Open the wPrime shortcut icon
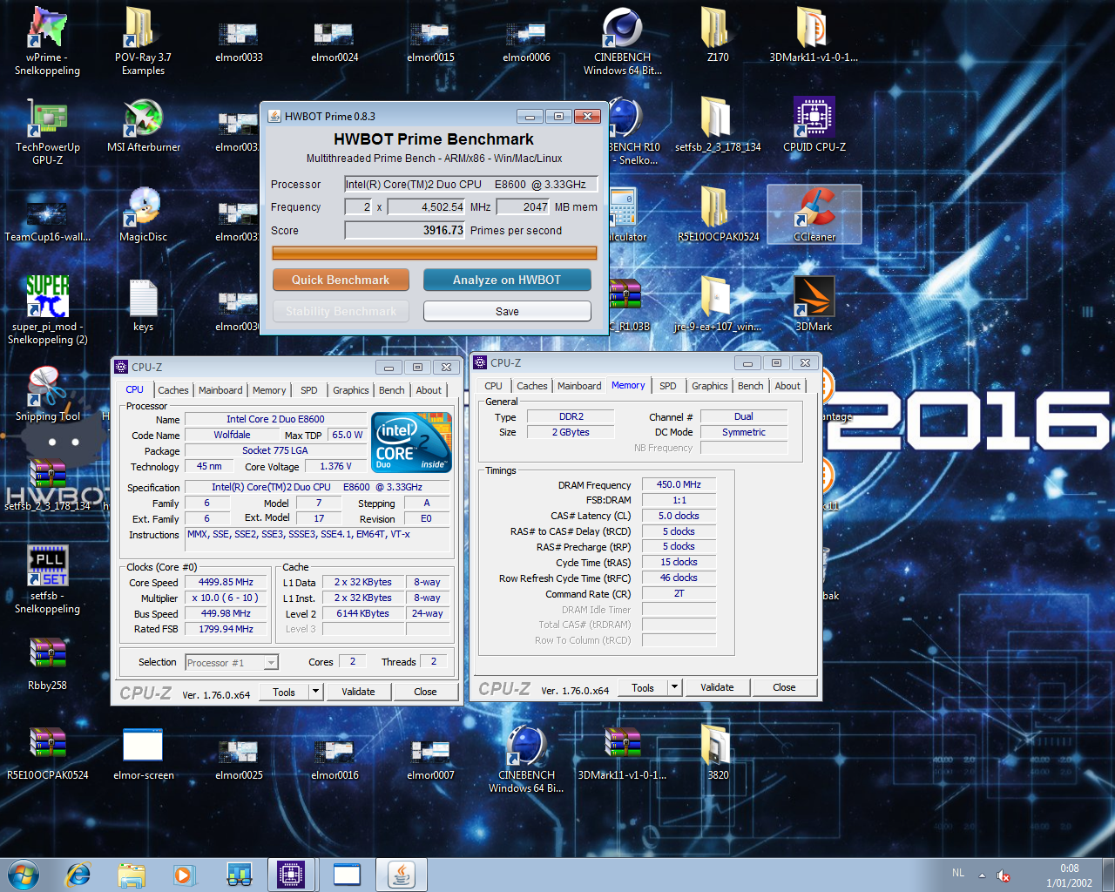This screenshot has height=892, width=1115. tap(47, 27)
